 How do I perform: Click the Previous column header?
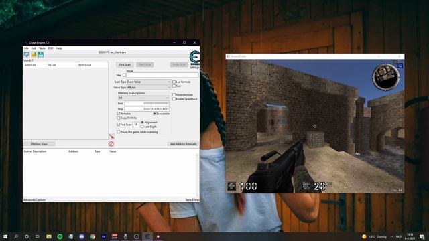point(85,65)
